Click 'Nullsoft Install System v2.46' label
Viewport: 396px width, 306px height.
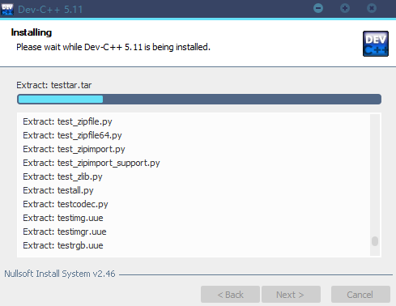coord(60,274)
